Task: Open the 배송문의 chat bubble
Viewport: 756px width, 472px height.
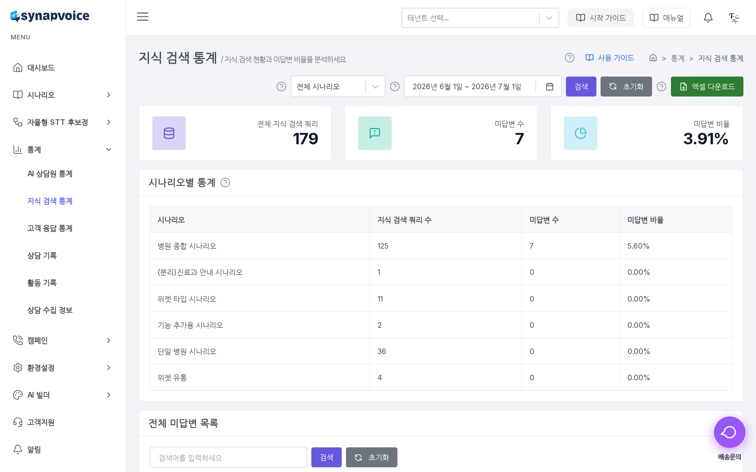Action: point(729,432)
